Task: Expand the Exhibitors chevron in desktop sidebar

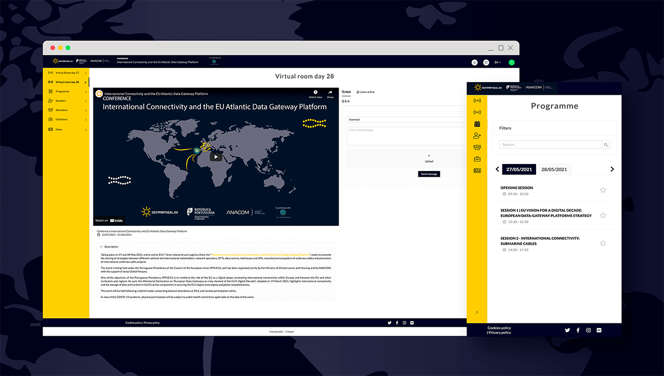Action: 86,120
